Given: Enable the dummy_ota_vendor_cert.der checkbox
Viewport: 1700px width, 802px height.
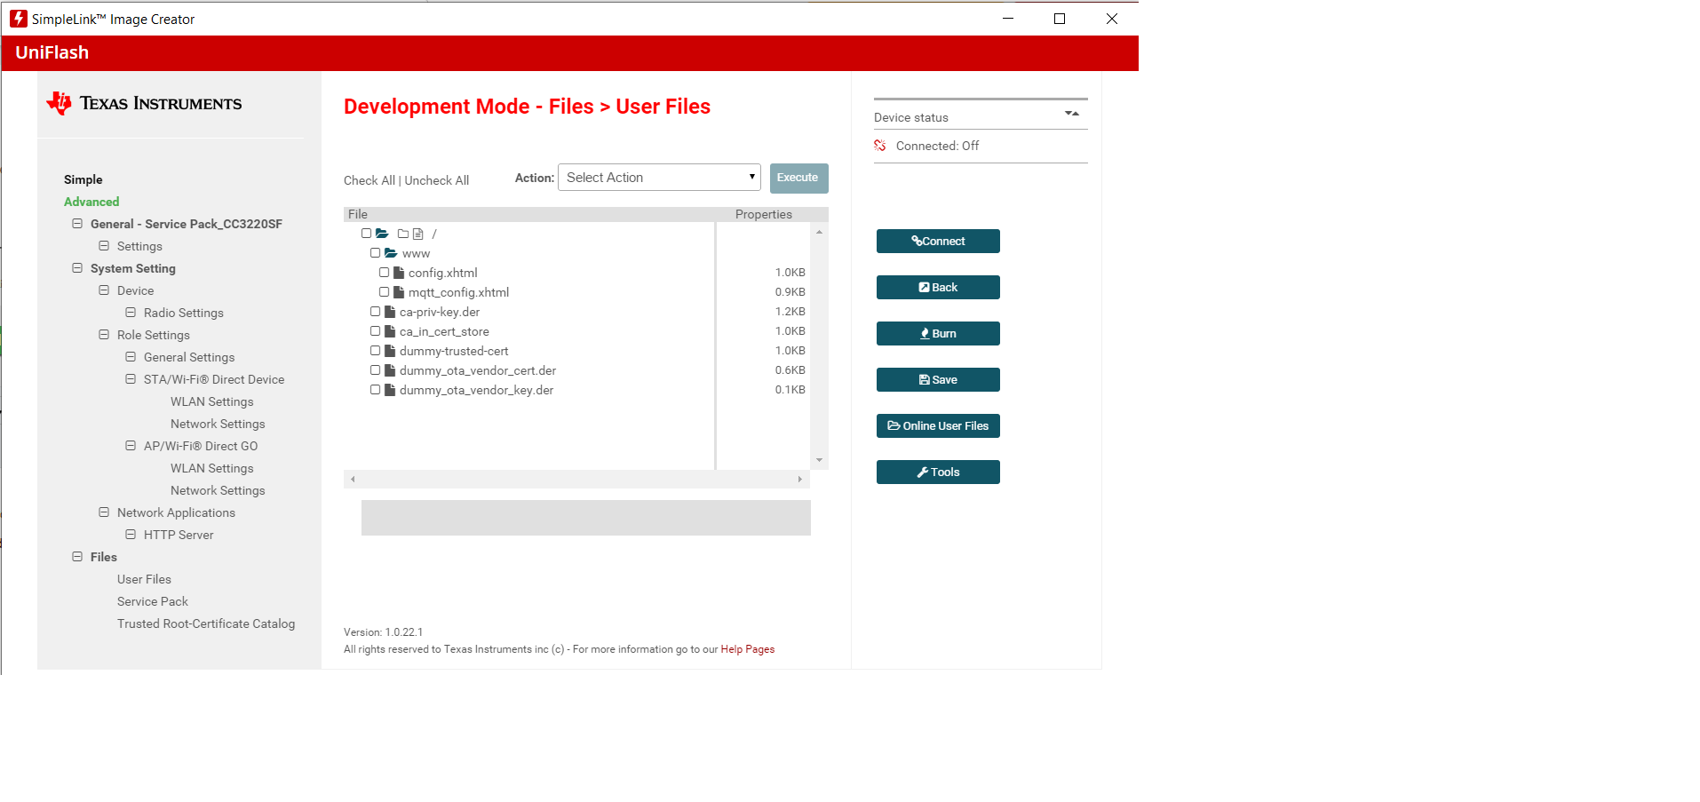Looking at the screenshot, I should 375,370.
